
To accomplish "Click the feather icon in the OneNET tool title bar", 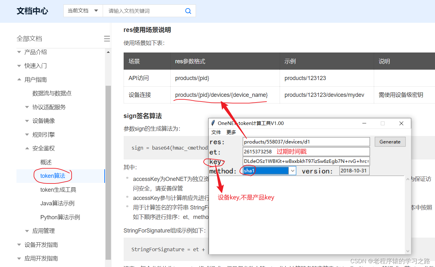I will (x=213, y=123).
